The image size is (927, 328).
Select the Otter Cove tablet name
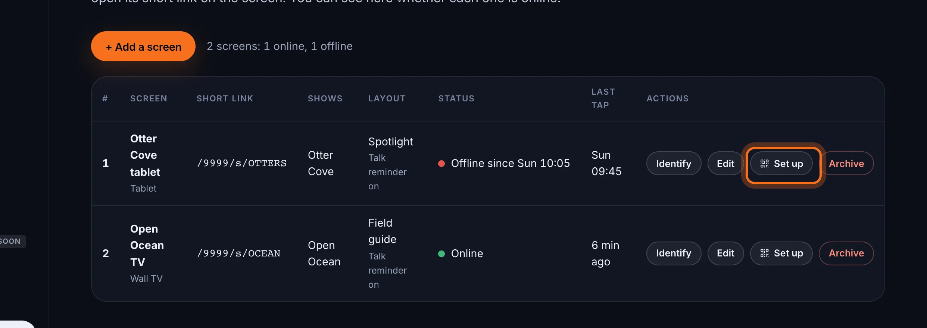point(145,155)
